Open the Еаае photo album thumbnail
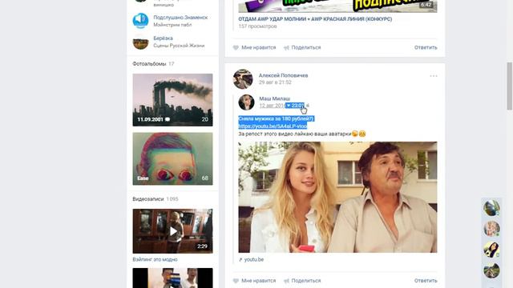 172,158
